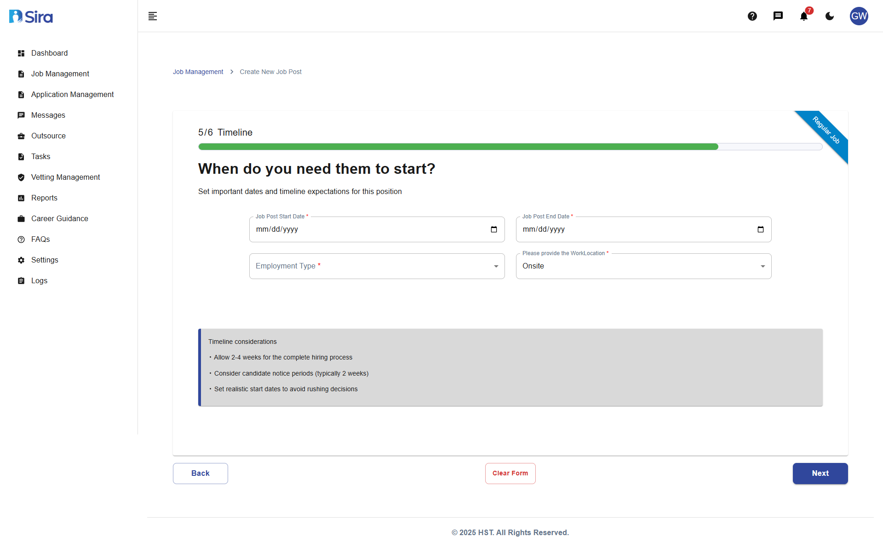Click the Sira logo
The height and width of the screenshot is (548, 883).
(x=30, y=16)
